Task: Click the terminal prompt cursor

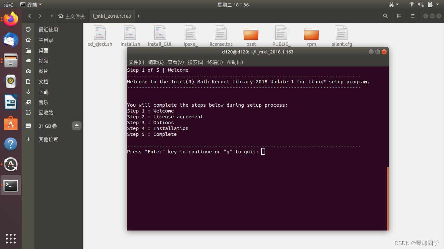Action: pos(263,151)
